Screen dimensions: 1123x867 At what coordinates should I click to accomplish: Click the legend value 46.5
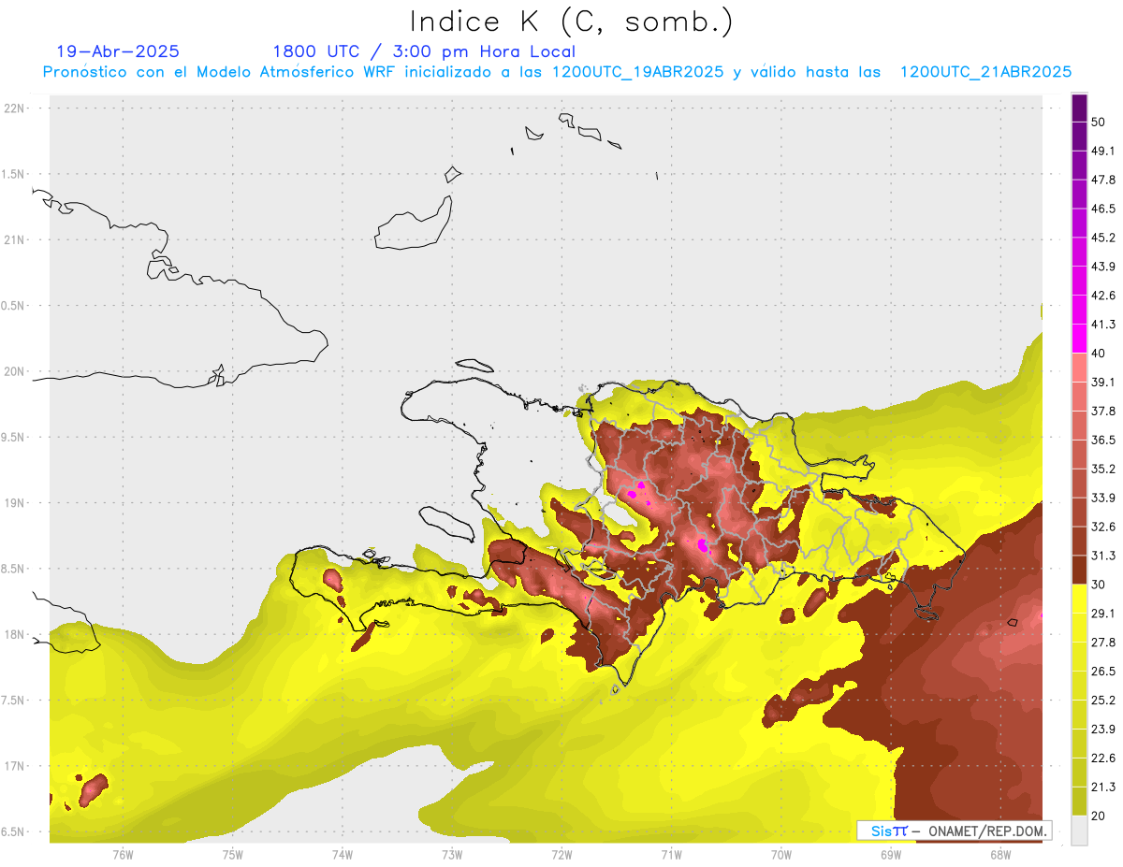(x=1103, y=209)
